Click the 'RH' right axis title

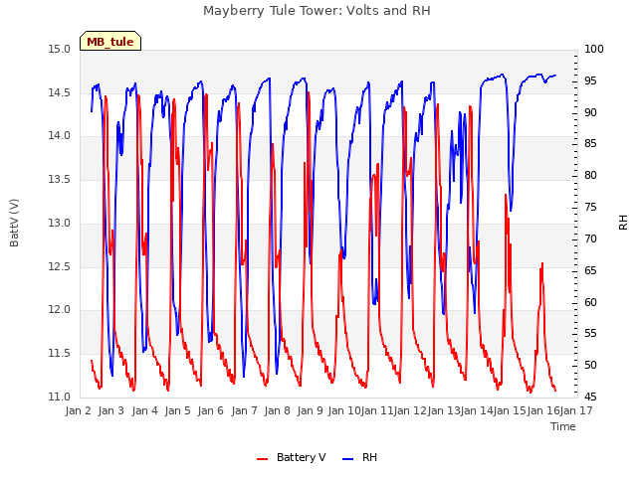pos(623,223)
